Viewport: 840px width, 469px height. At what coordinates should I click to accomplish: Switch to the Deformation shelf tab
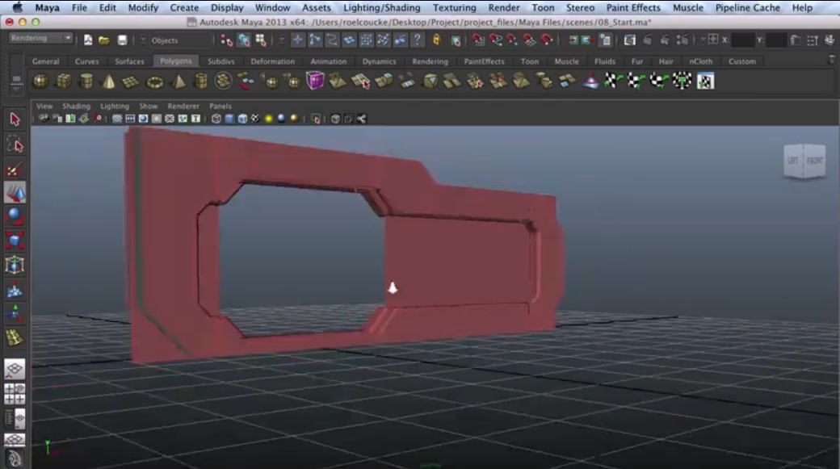click(273, 61)
